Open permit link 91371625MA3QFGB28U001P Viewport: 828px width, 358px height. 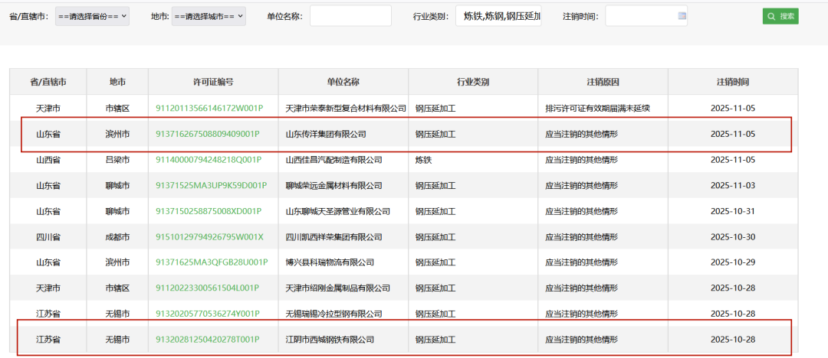click(212, 262)
